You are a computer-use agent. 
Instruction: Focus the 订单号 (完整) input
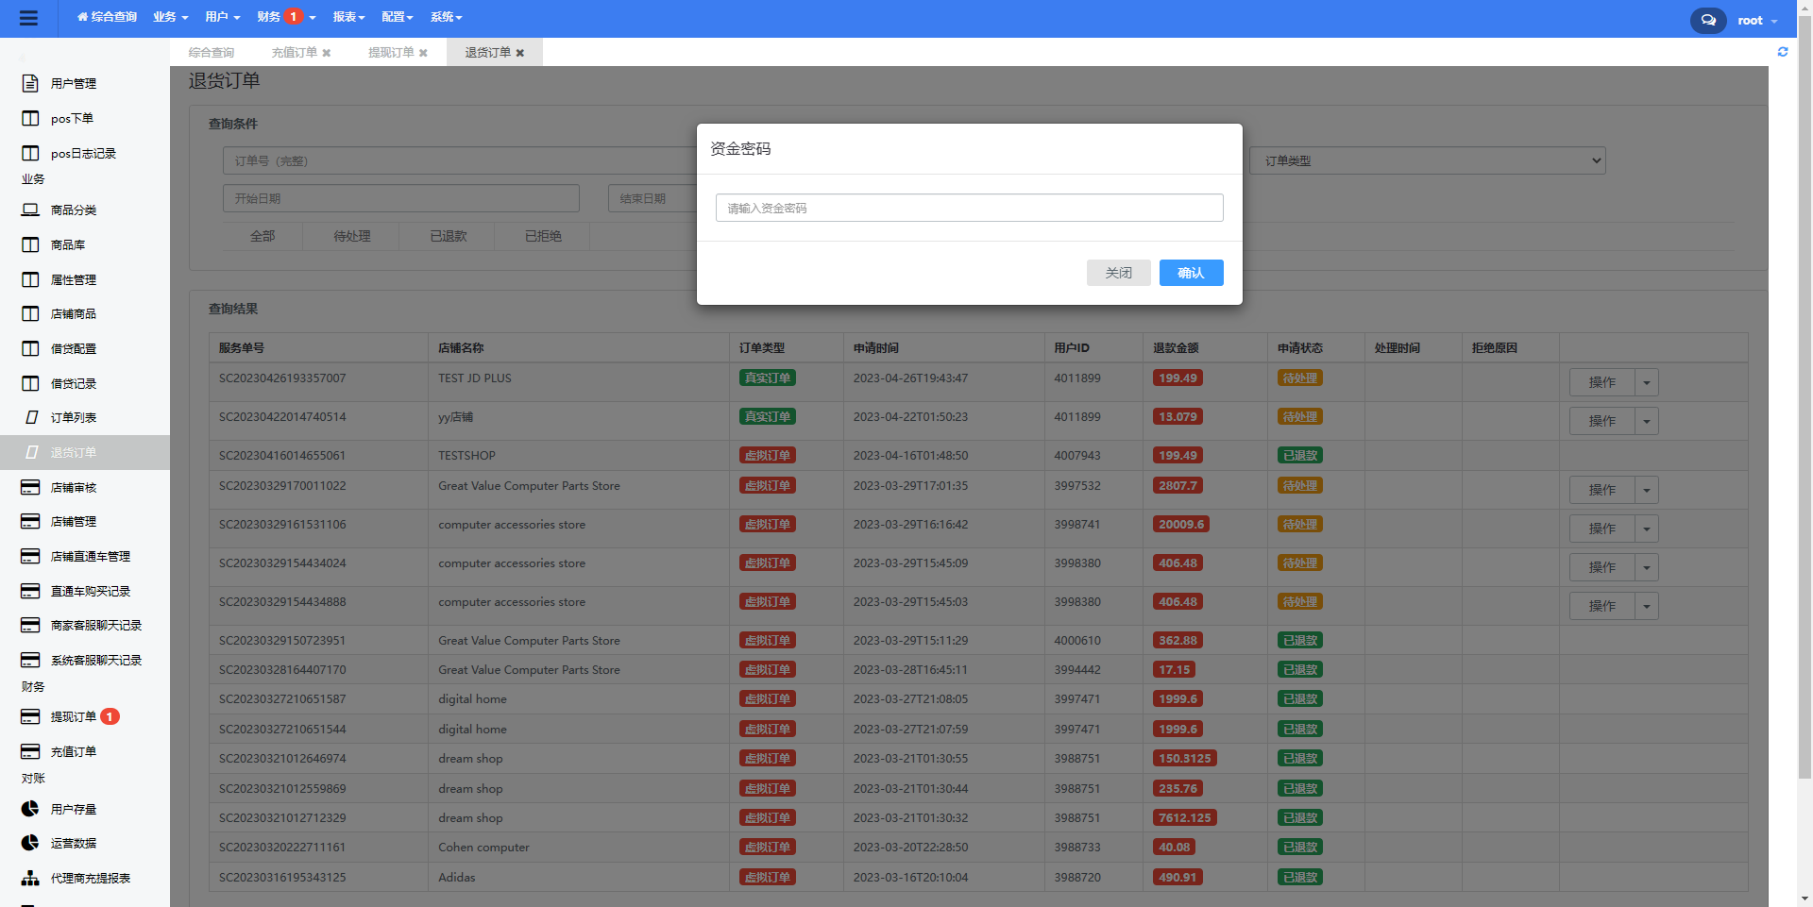click(x=460, y=160)
